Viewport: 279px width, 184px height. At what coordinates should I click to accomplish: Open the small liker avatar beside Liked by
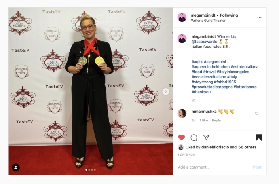tap(181, 147)
